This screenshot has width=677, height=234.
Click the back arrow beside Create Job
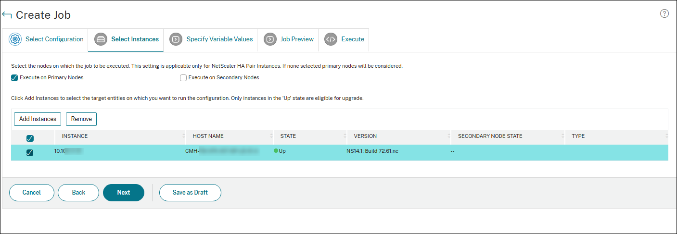pos(7,15)
